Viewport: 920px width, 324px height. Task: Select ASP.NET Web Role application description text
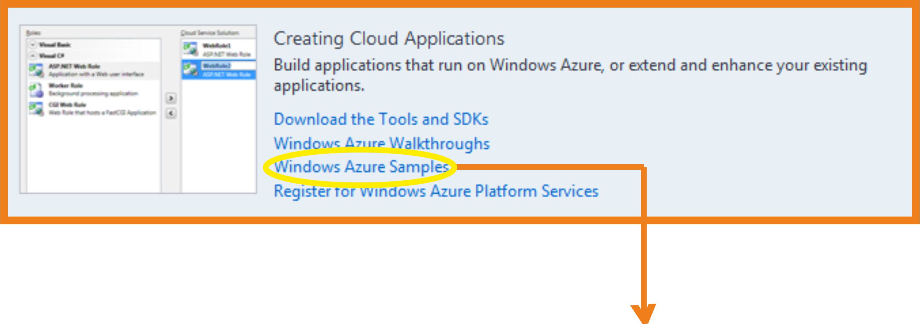tap(96, 75)
